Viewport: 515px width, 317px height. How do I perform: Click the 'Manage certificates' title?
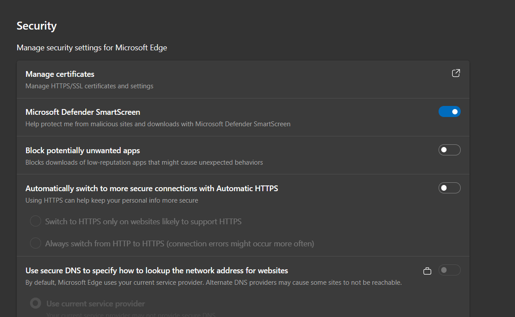tap(60, 74)
